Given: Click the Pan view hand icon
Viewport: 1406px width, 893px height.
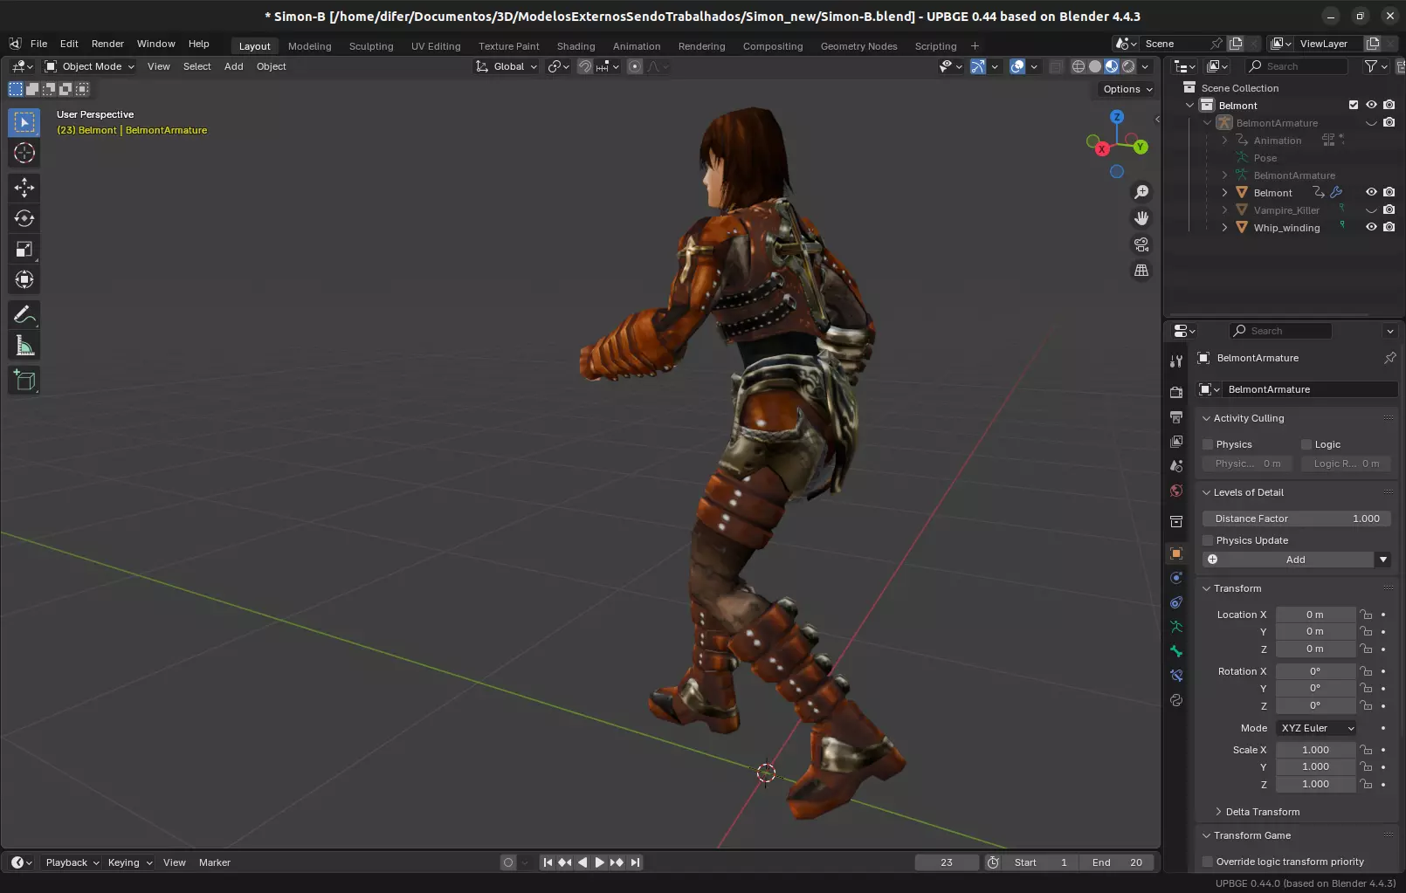Looking at the screenshot, I should coord(1141,218).
